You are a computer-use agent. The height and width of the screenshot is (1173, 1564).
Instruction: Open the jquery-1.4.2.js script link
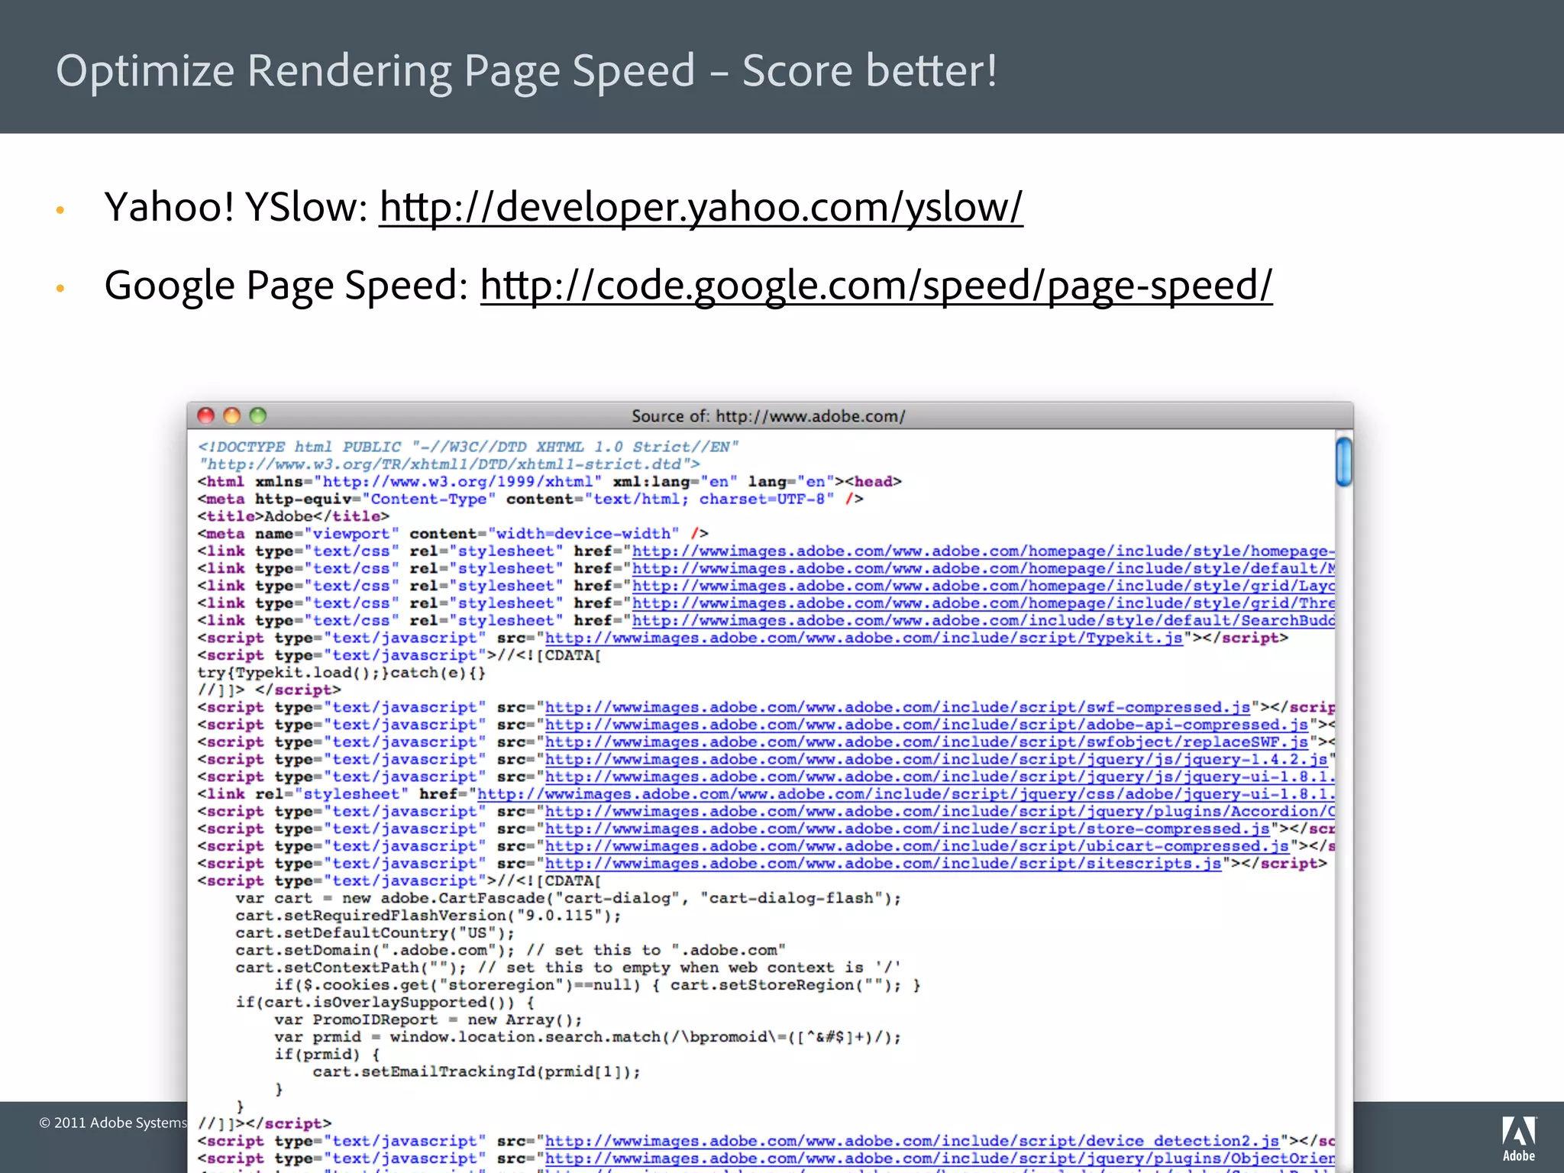click(936, 760)
